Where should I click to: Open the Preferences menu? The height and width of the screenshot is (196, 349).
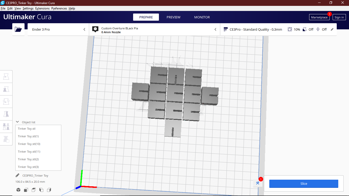point(59,8)
